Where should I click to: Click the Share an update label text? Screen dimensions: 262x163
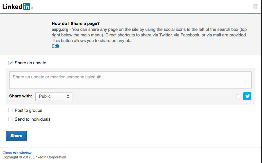30,63
